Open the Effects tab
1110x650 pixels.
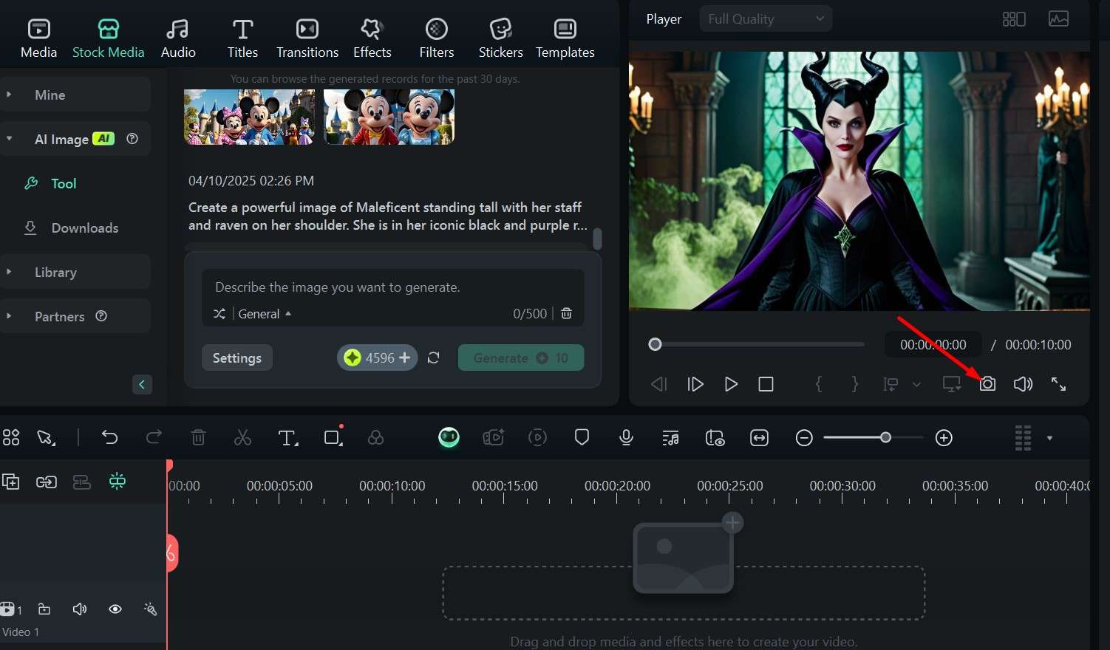pyautogui.click(x=372, y=38)
